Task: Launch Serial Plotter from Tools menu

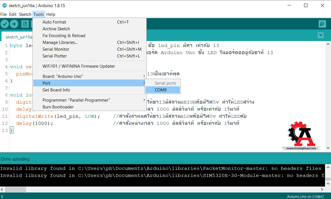Action: [90, 56]
